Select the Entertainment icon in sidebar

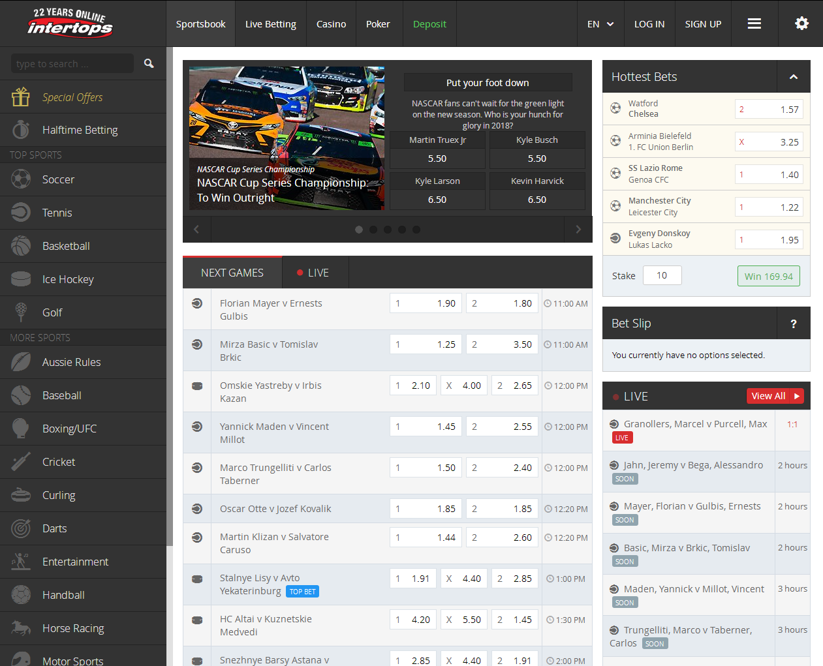pos(21,562)
